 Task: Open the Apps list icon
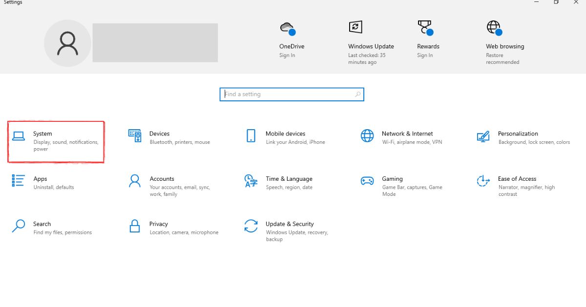click(x=19, y=181)
